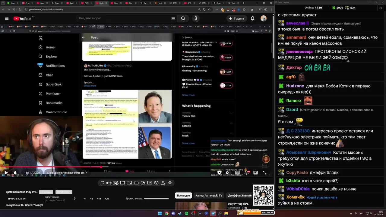386x217 pixels.
Task: Click the Chrome address bar URL
Action: coord(46,9)
